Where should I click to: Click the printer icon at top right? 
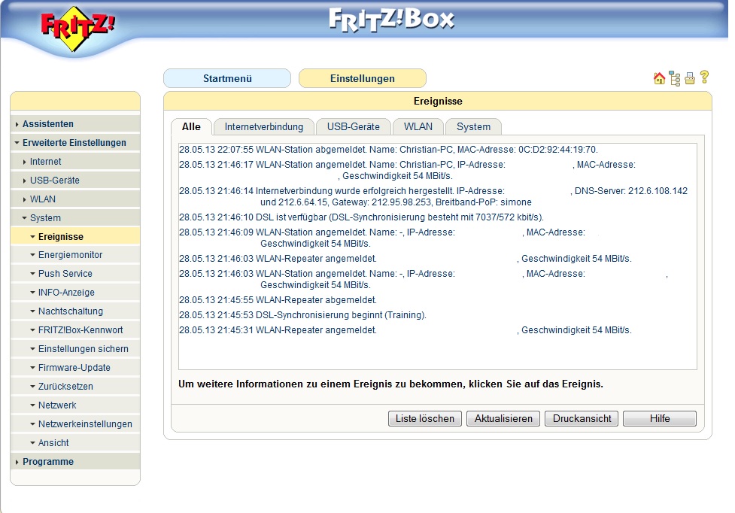[x=690, y=78]
